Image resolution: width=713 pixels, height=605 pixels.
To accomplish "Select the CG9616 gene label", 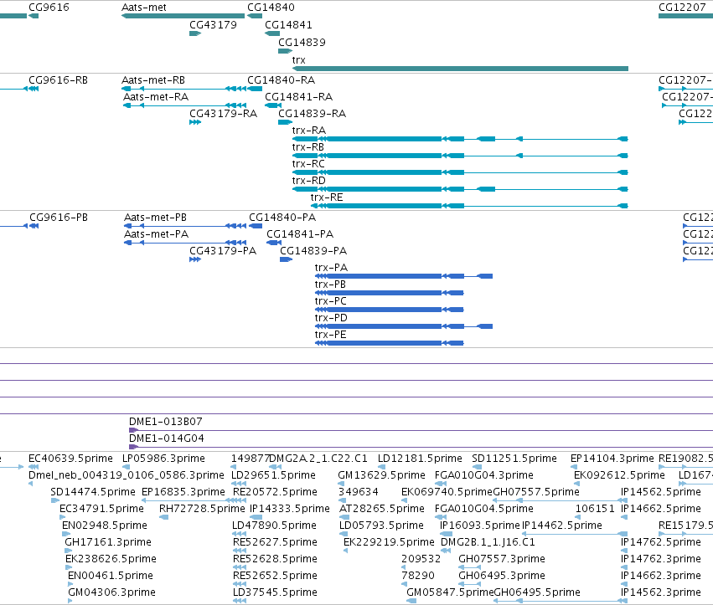I will [49, 8].
